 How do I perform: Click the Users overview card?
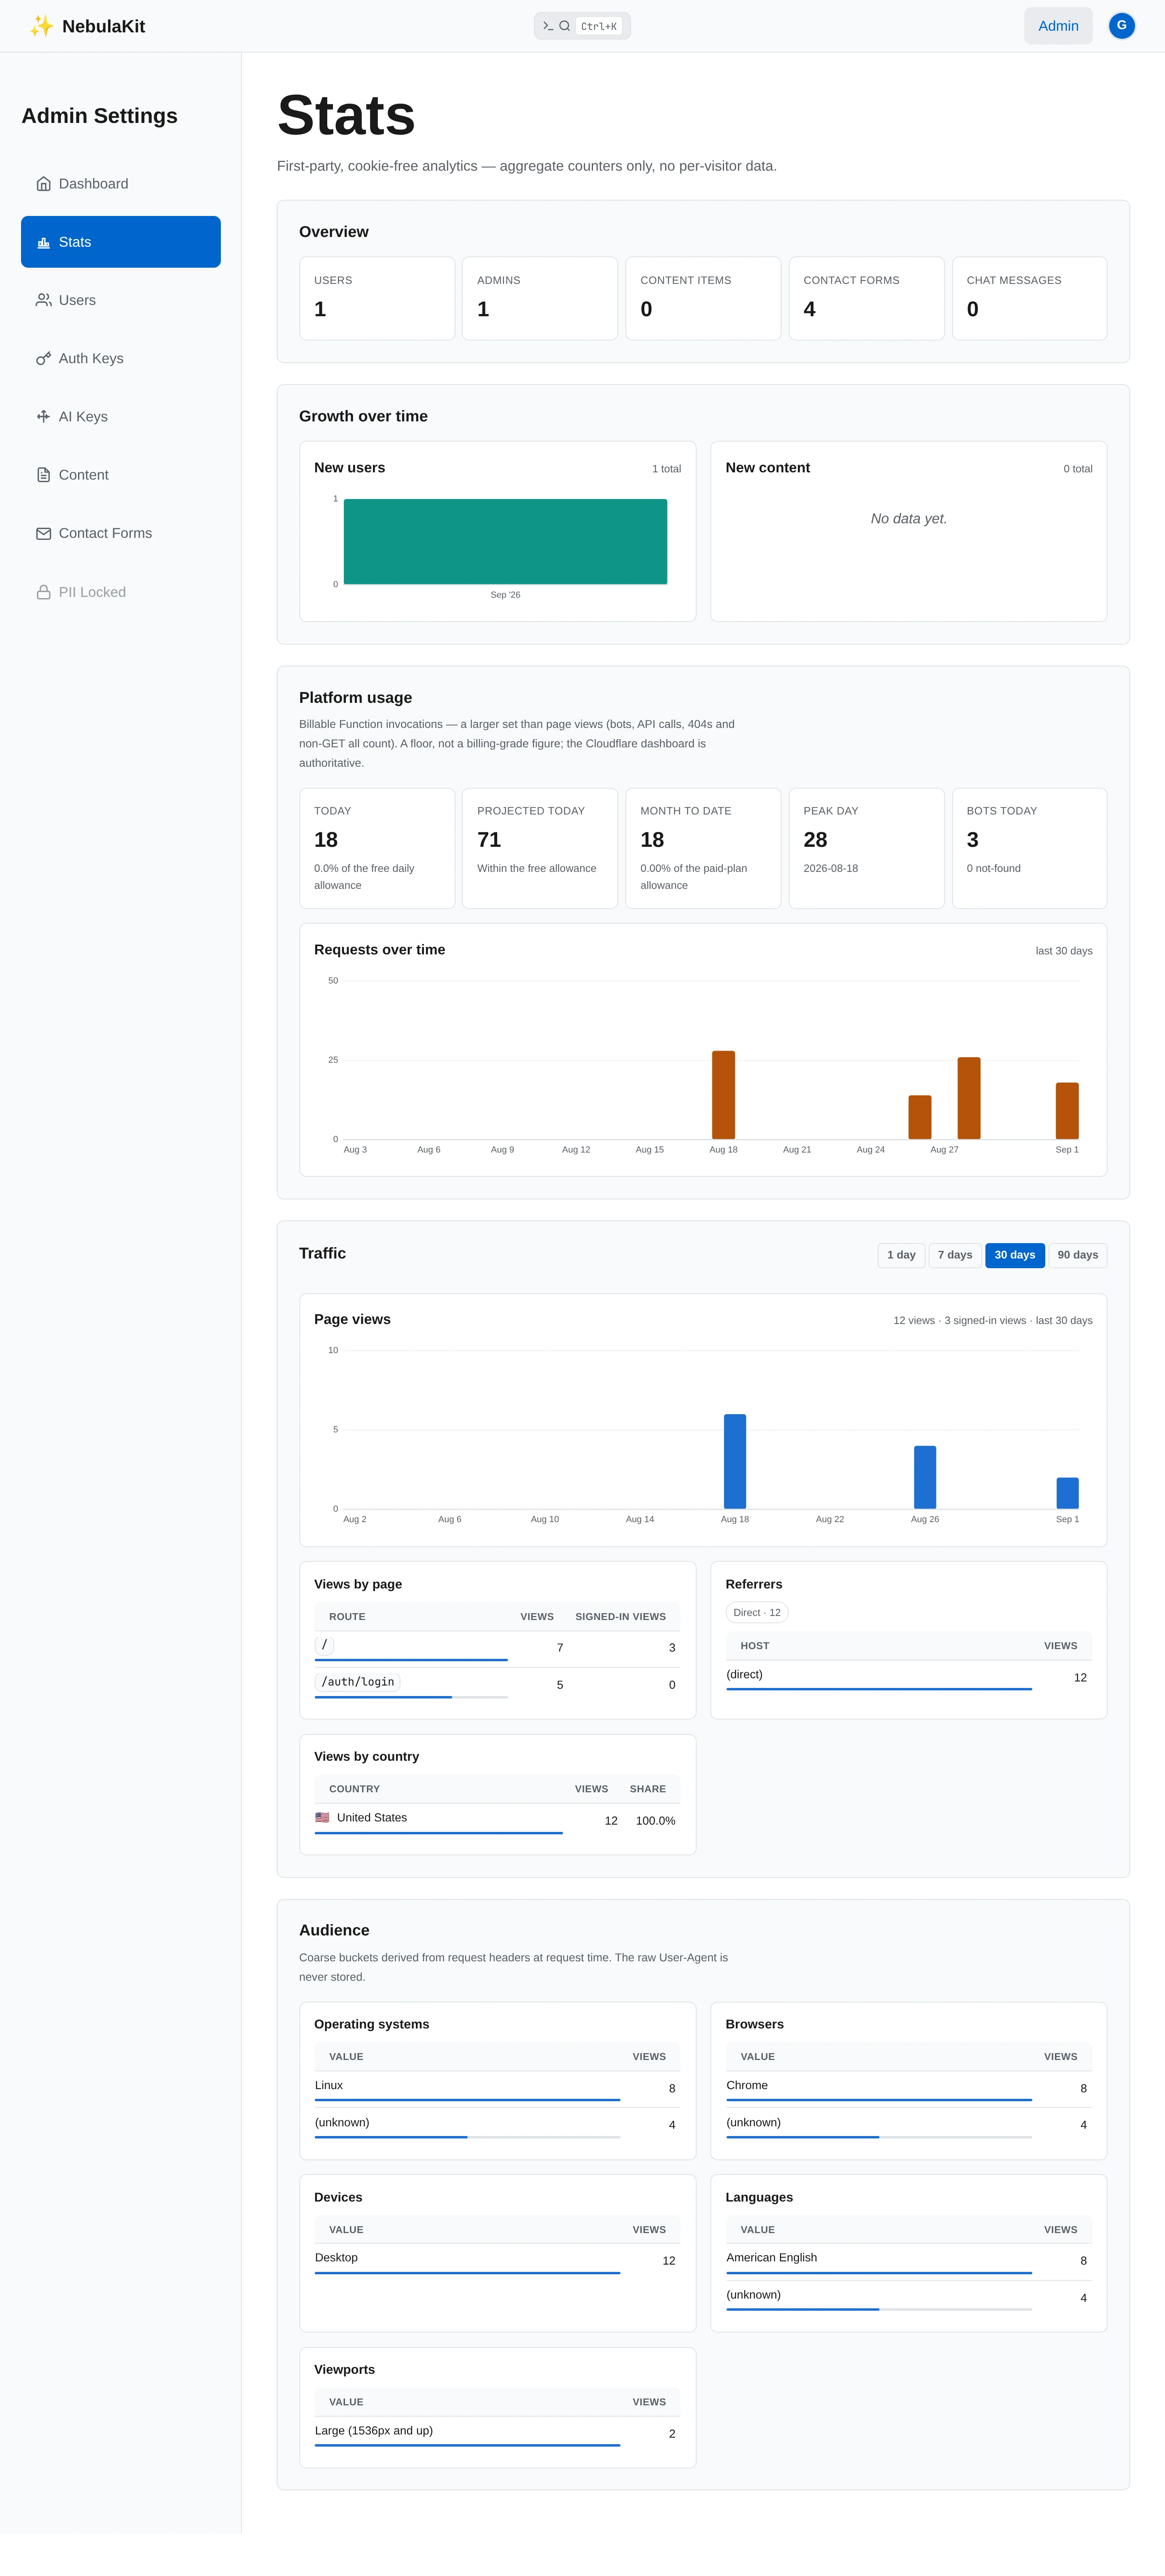click(377, 298)
